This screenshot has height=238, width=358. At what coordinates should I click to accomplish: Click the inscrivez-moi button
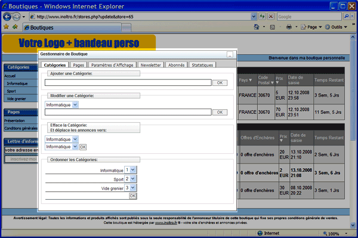coord(21,159)
